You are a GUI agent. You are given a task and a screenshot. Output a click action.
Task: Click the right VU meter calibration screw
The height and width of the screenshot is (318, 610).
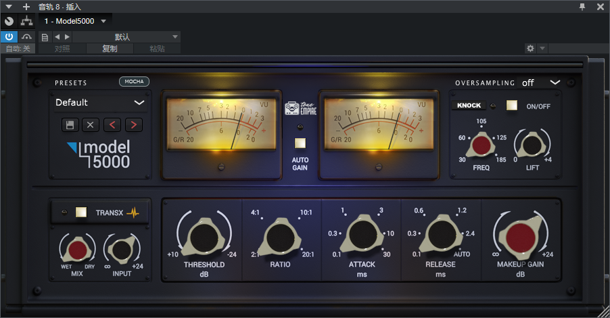click(379, 167)
